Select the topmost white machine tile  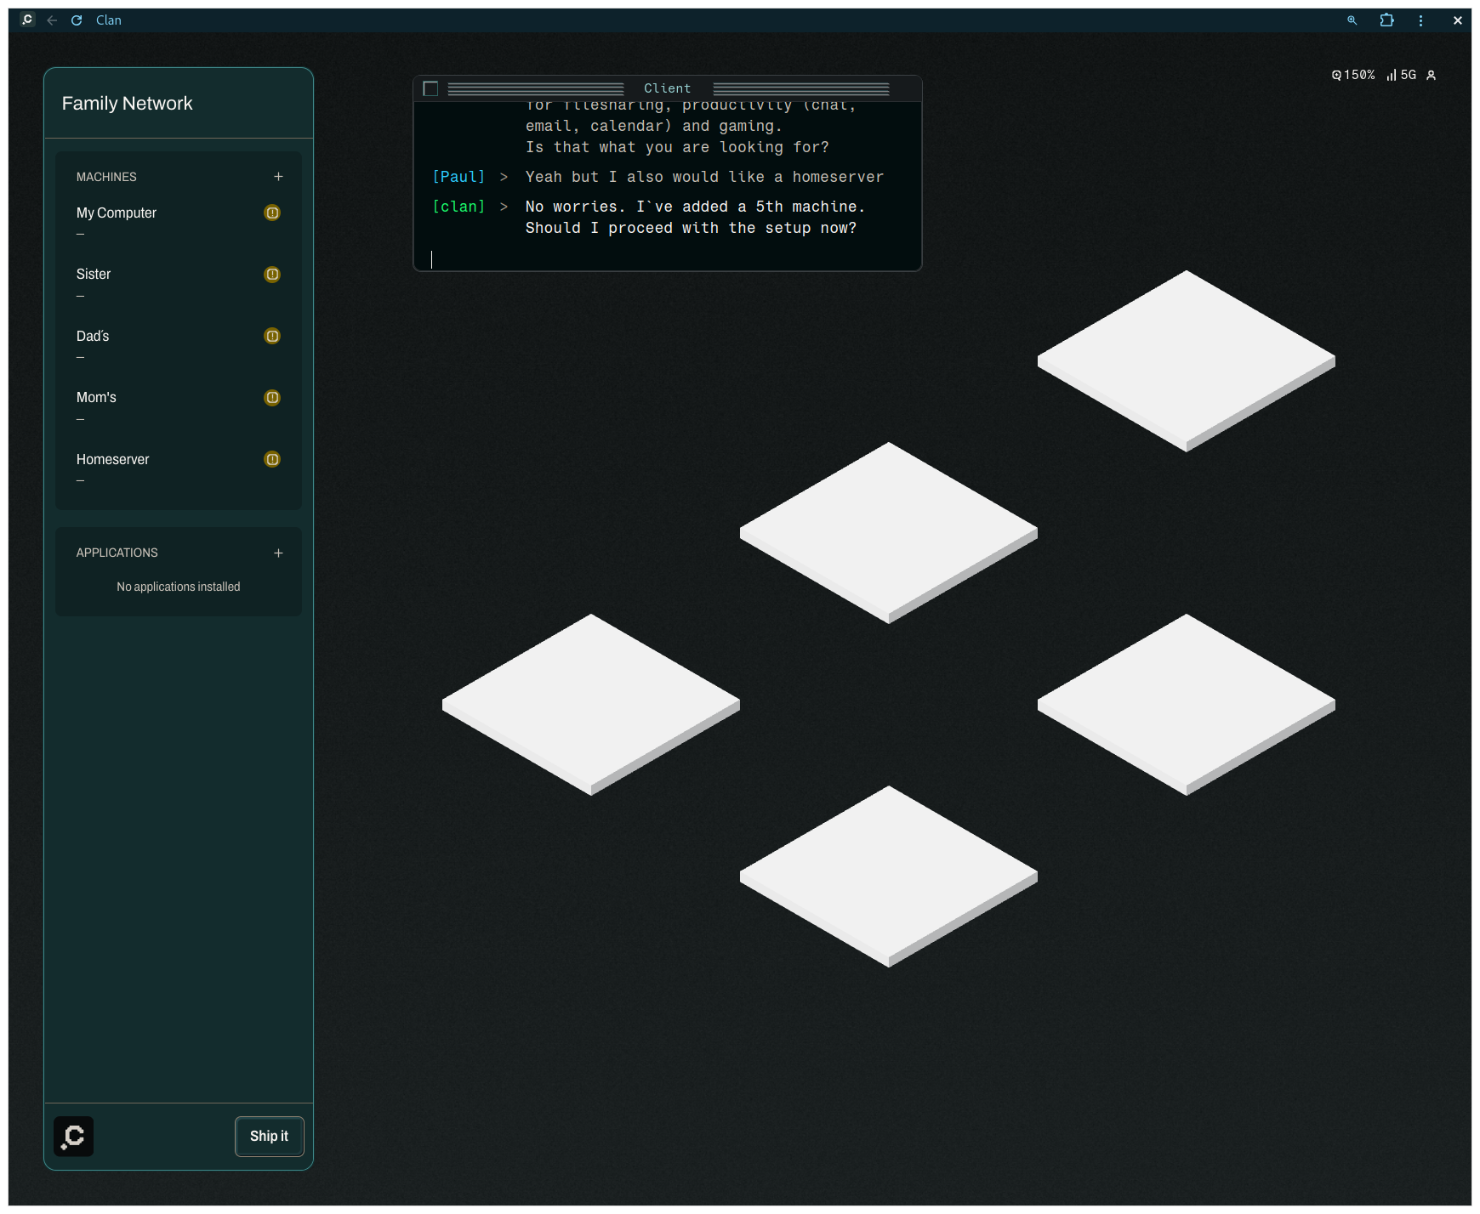1186,357
